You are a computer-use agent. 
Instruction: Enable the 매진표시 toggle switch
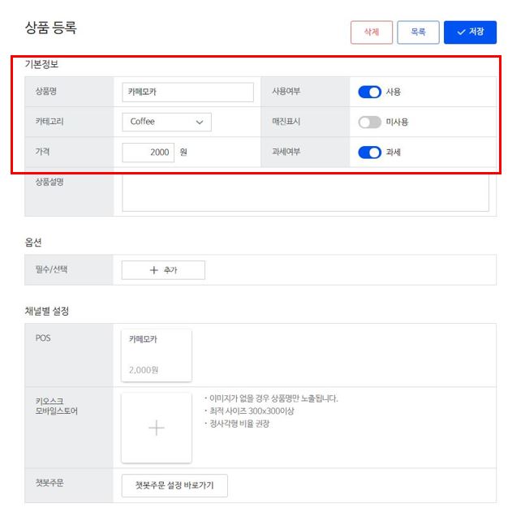(369, 123)
